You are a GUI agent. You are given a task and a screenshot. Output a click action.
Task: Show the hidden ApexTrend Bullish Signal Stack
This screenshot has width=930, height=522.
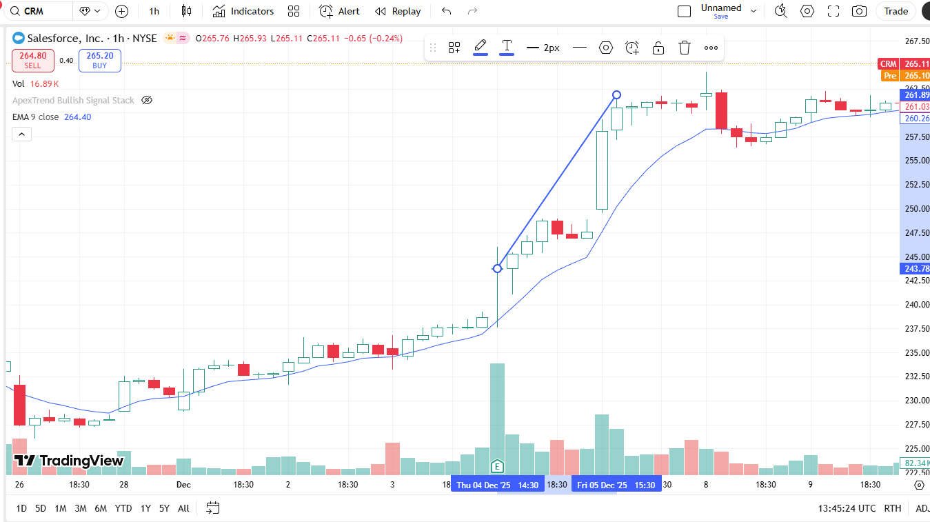[x=147, y=100]
